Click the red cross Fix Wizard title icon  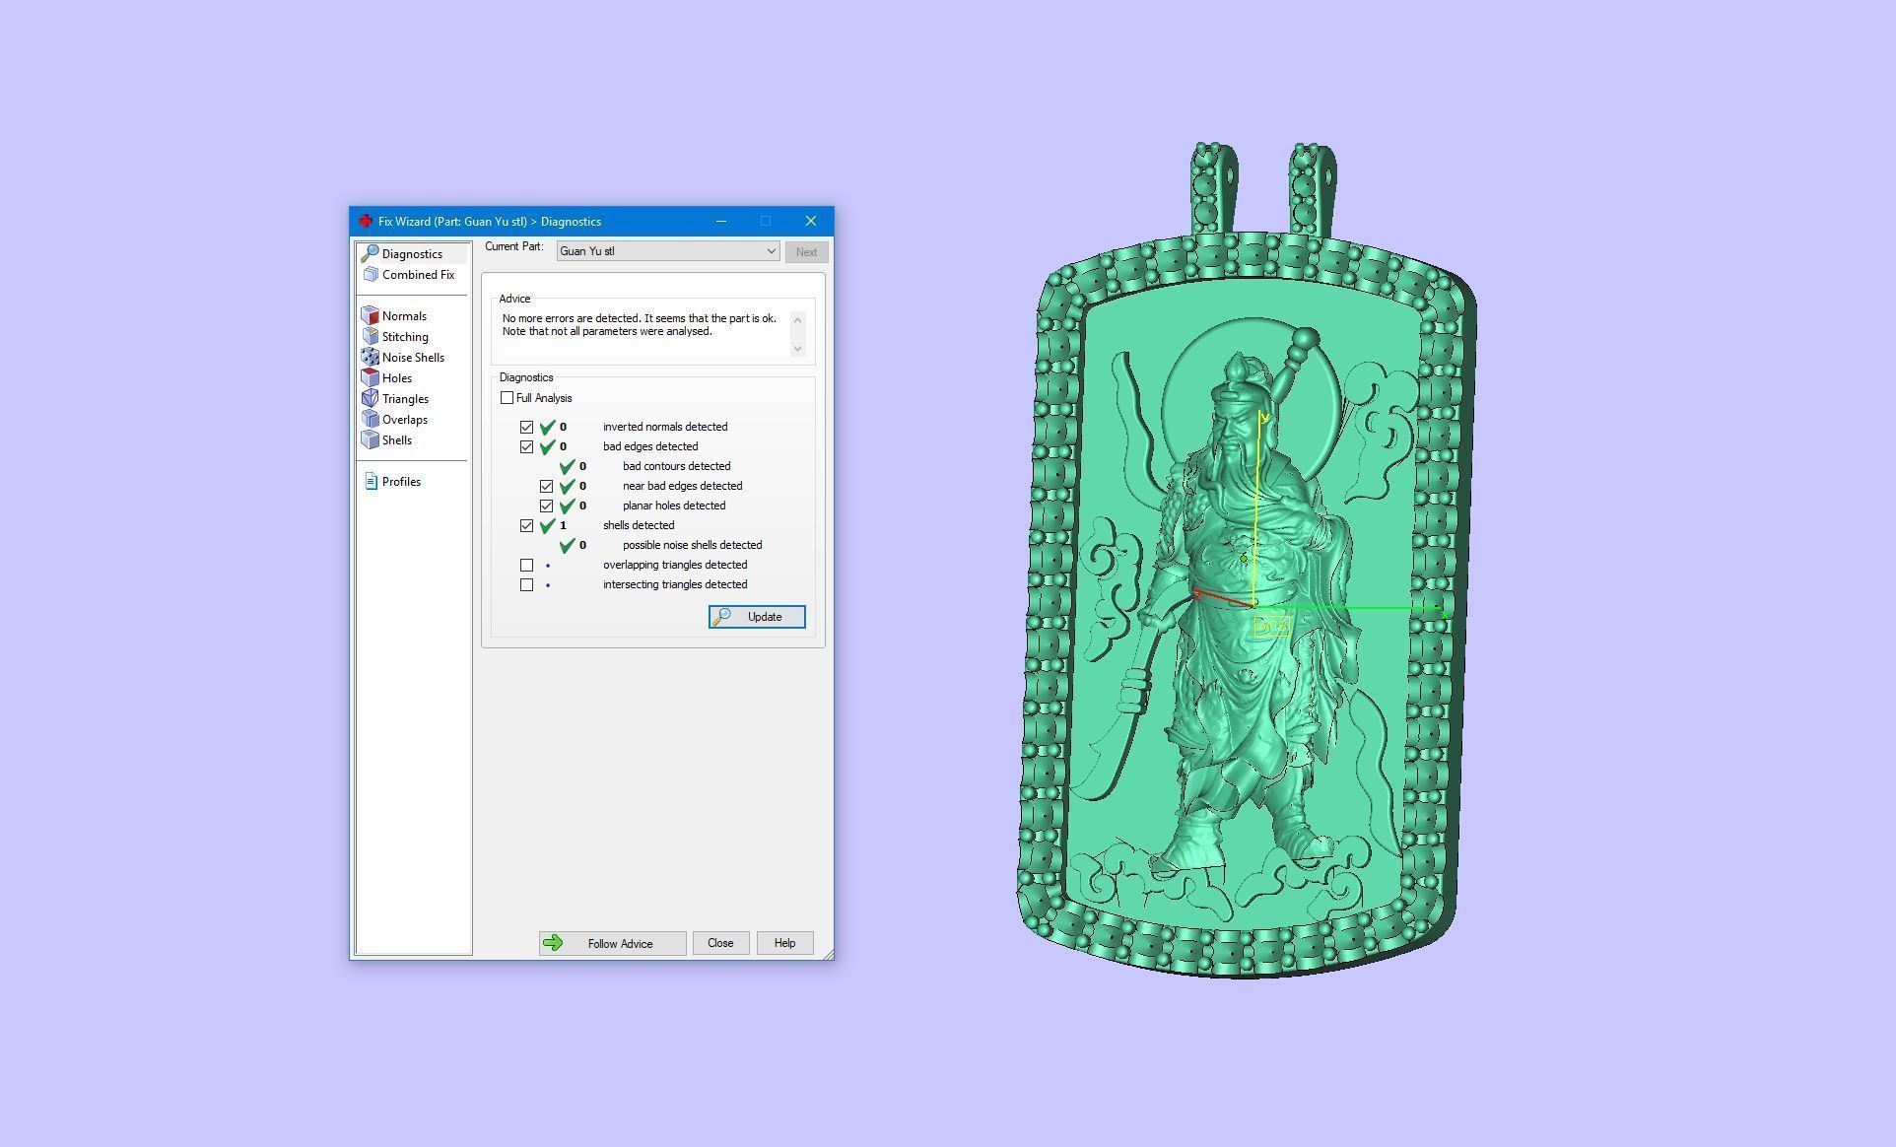click(x=366, y=222)
